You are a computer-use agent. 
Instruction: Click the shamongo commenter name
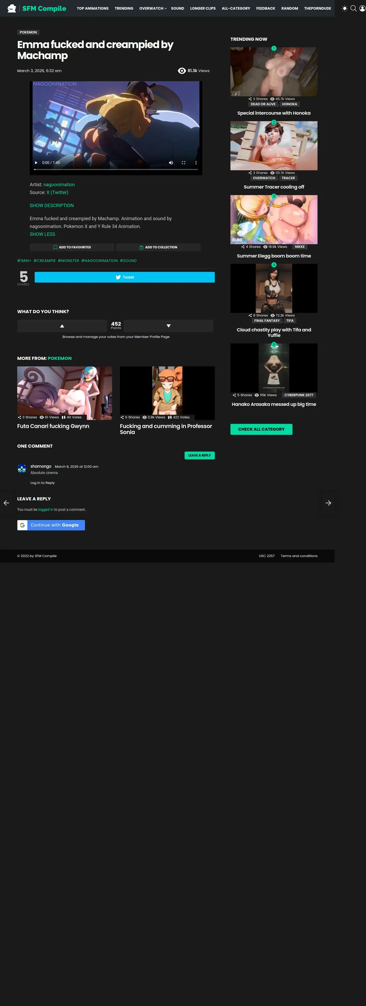pyautogui.click(x=41, y=466)
